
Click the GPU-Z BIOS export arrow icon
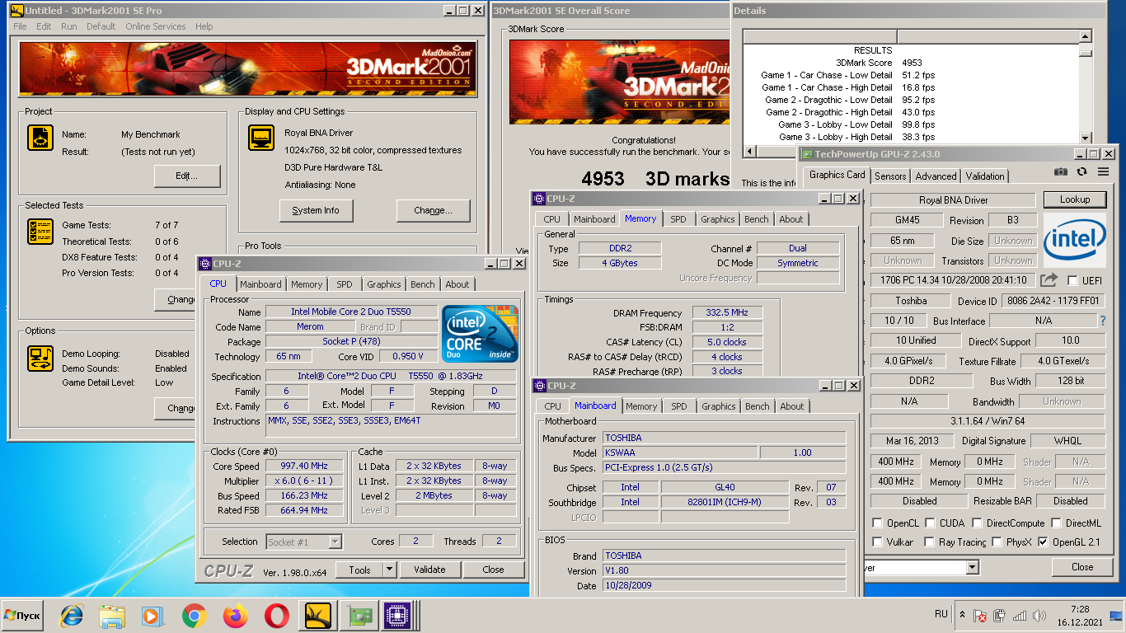[x=1049, y=280]
